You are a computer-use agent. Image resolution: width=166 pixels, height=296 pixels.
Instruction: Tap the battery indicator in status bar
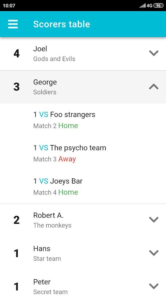(159, 6)
